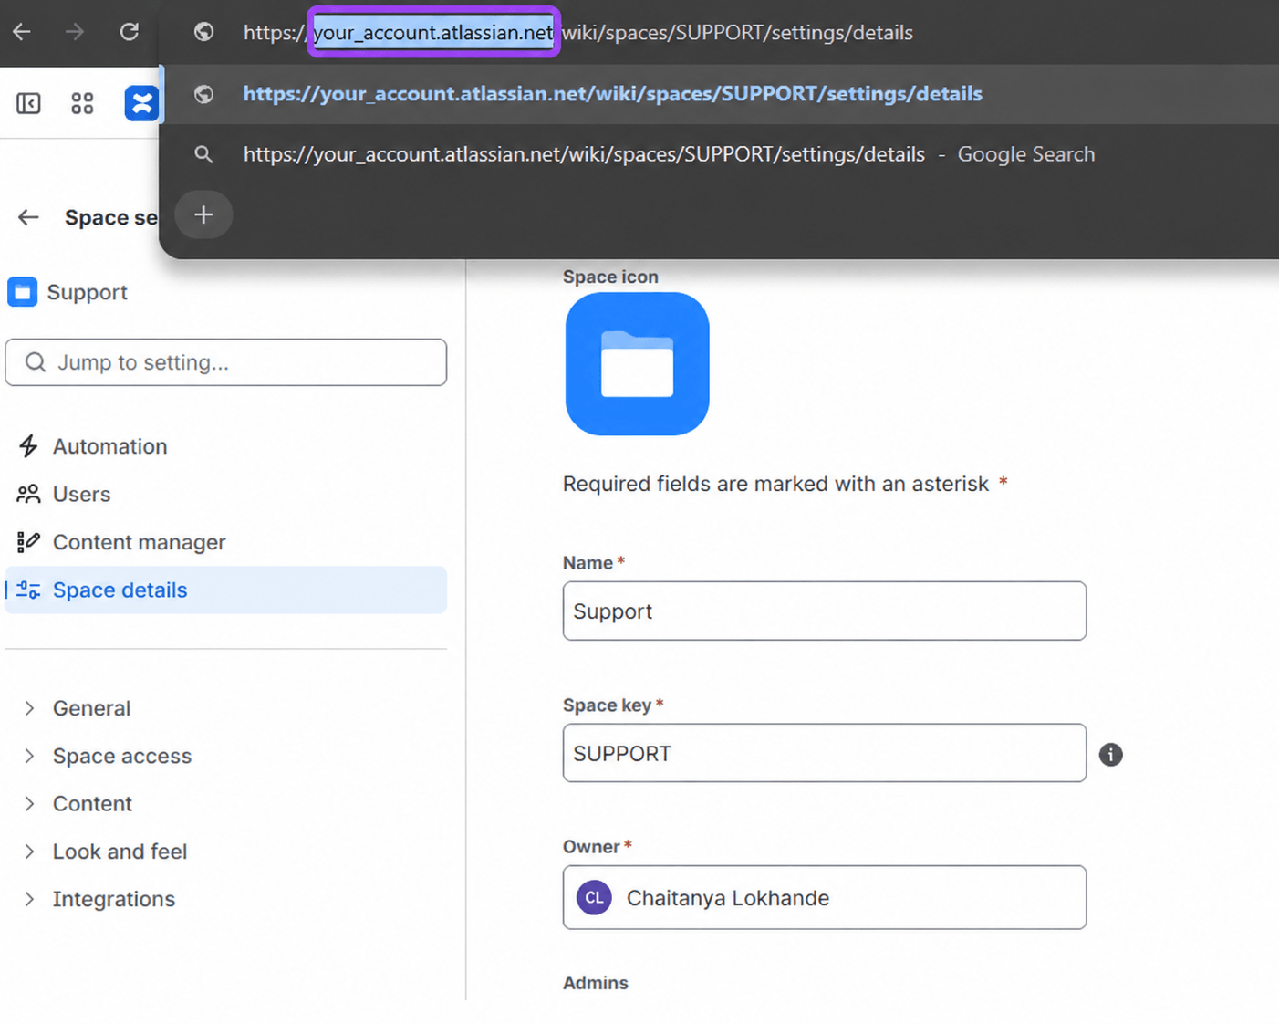
Task: Click the Admins label
Action: [x=596, y=983]
